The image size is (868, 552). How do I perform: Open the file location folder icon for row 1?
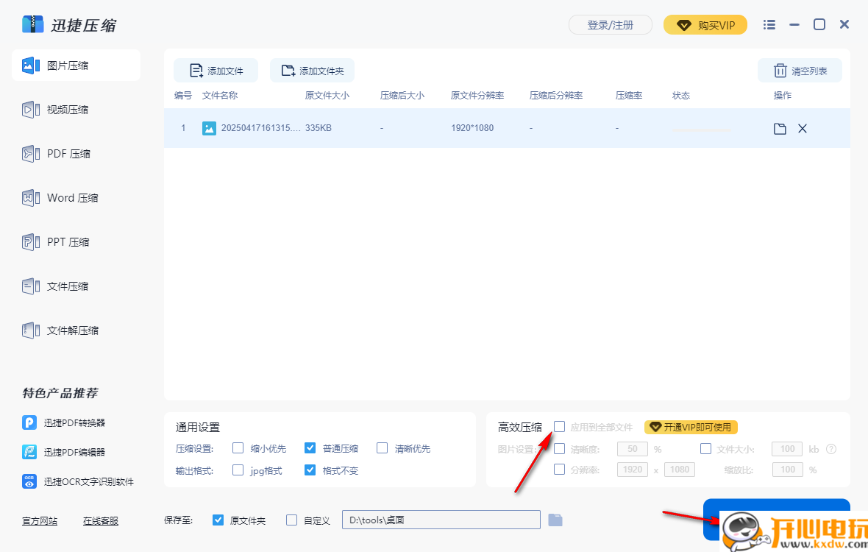(780, 127)
